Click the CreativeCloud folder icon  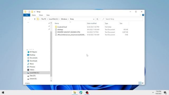coord(56,27)
